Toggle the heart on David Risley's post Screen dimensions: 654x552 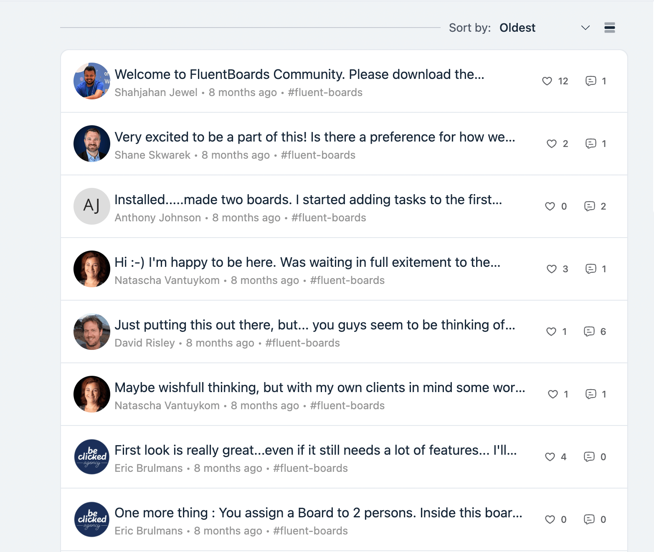(x=550, y=332)
